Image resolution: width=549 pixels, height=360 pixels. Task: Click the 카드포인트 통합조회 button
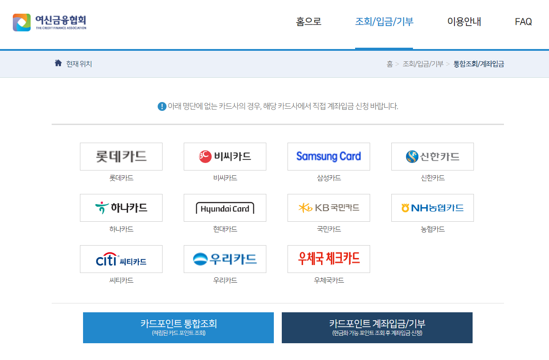(178, 328)
